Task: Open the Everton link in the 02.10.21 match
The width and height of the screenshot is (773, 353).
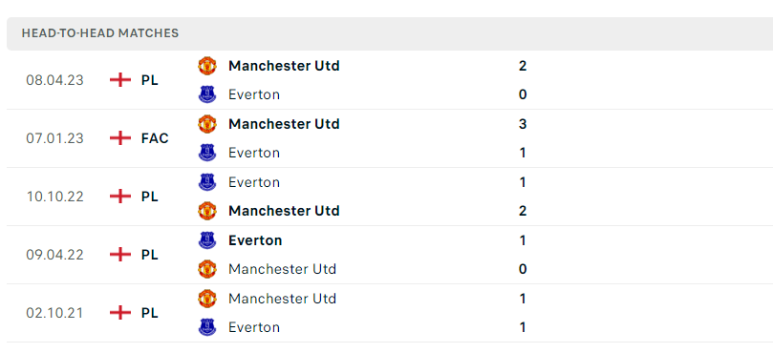Action: [x=254, y=327]
